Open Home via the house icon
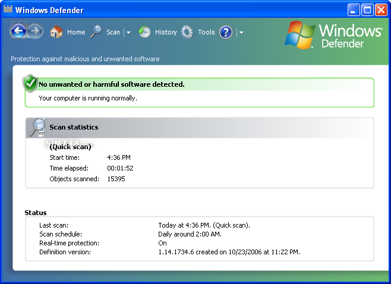391x284 pixels. [x=56, y=31]
